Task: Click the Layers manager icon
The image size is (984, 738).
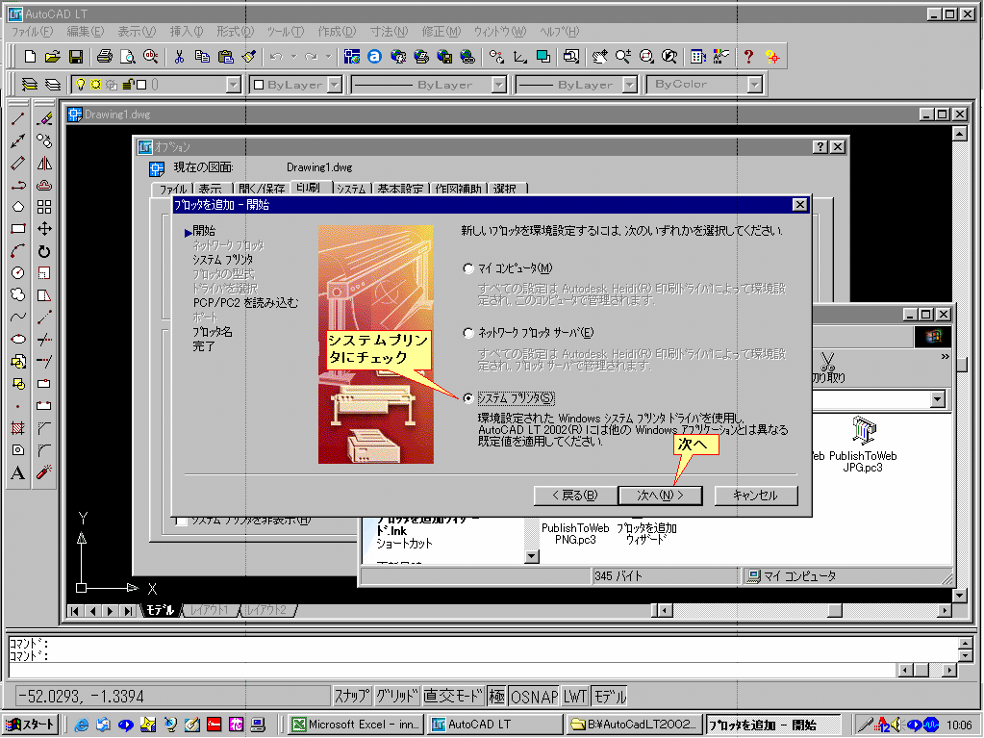Action: (x=30, y=84)
